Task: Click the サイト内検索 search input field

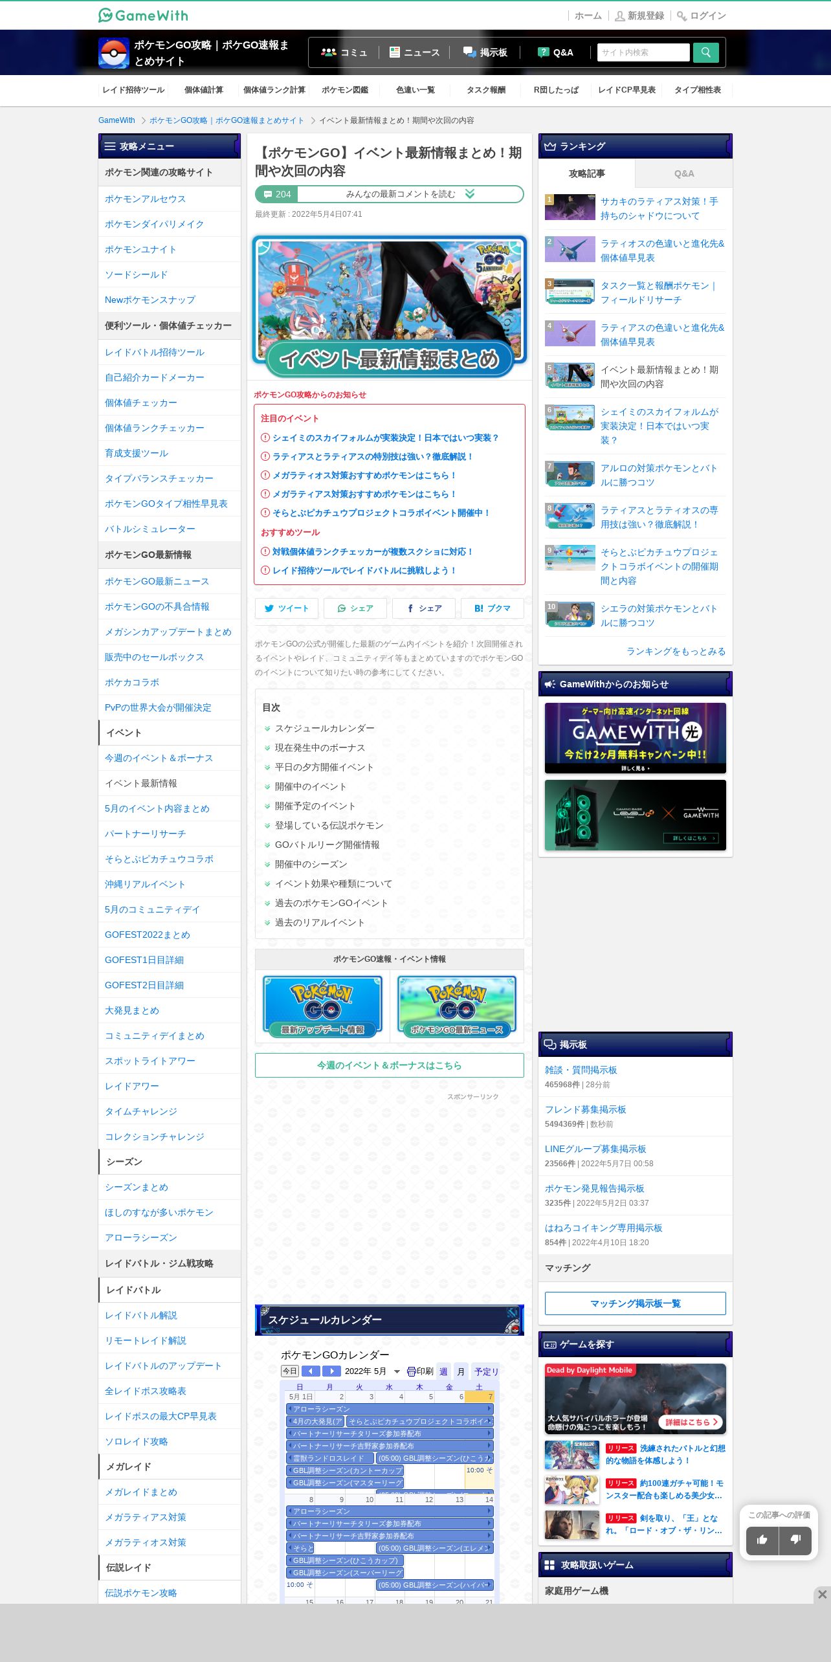Action: point(643,52)
